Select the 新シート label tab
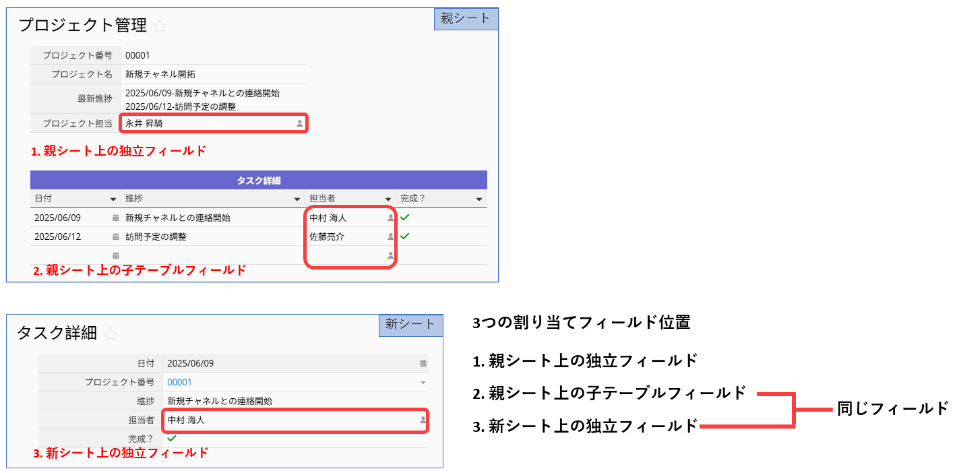This screenshot has height=473, width=957. point(410,325)
